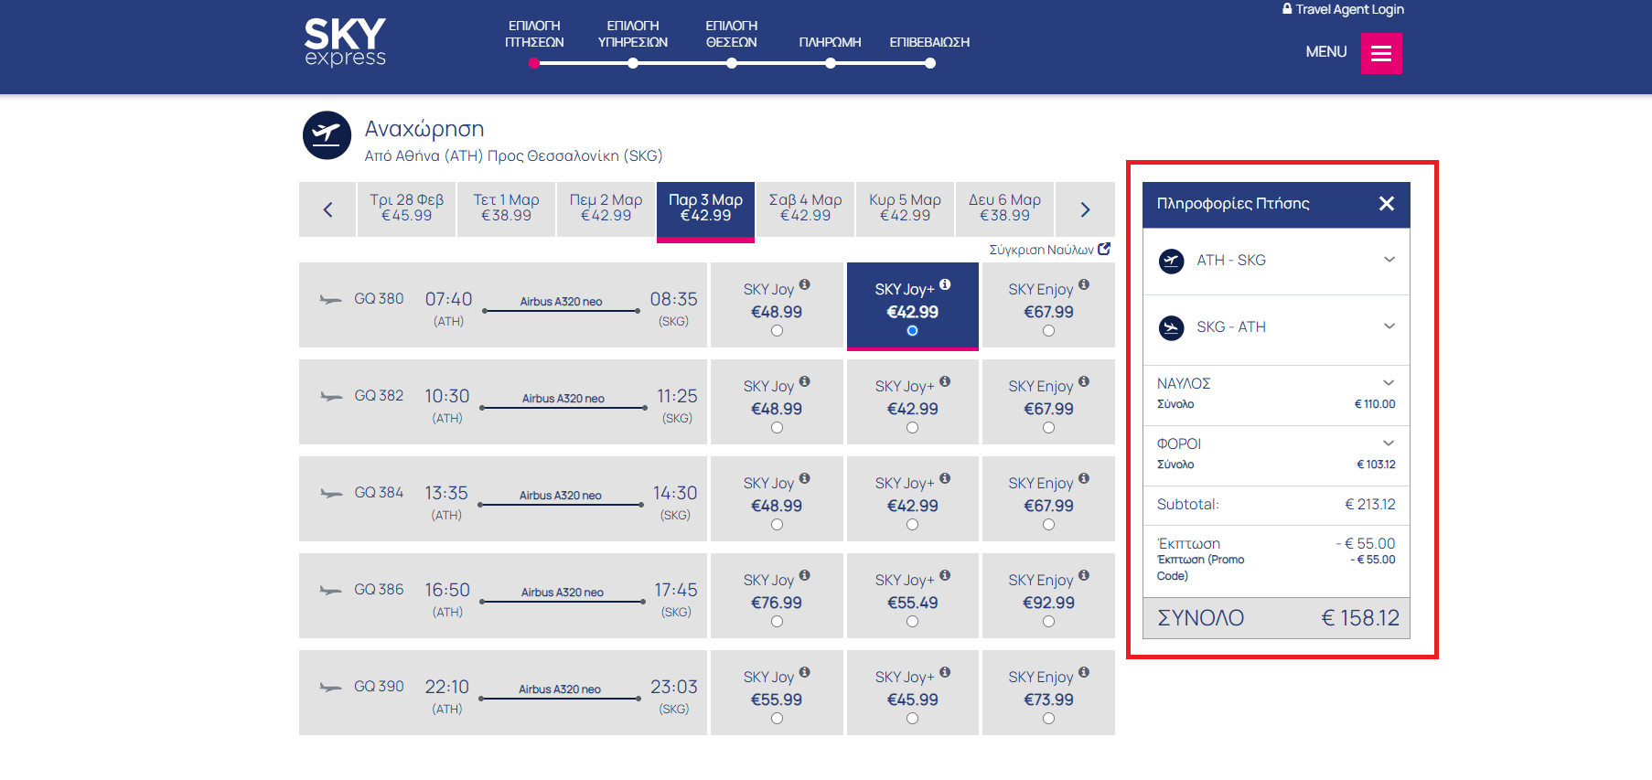Click the SKG - ATH return plane icon
Screen dimensions: 1652x780
tap(1172, 327)
